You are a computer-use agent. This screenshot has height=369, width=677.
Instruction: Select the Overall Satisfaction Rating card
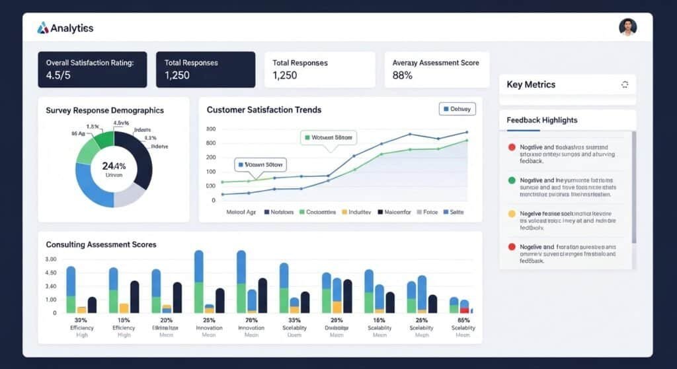(93, 69)
